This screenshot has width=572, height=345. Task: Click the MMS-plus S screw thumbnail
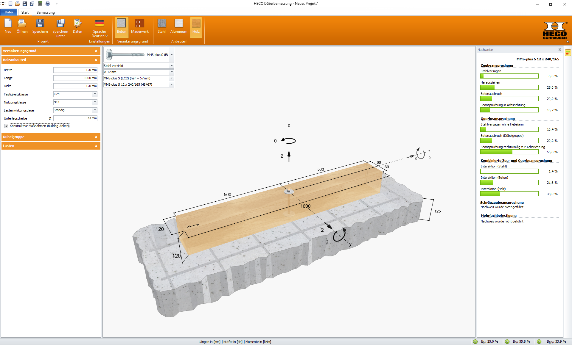(x=125, y=55)
